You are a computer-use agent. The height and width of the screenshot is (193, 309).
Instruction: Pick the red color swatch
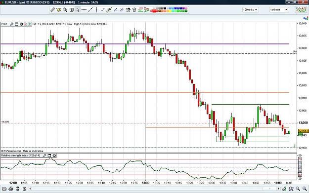pos(154,11)
